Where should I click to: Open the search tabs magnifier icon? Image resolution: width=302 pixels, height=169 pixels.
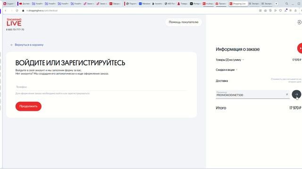[287, 4]
